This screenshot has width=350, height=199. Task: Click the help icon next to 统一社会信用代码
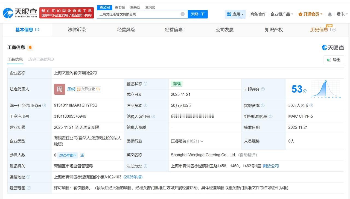coord(44,106)
